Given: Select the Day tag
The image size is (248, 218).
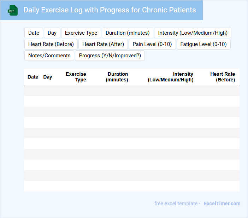Looking at the screenshot, I should point(52,33).
